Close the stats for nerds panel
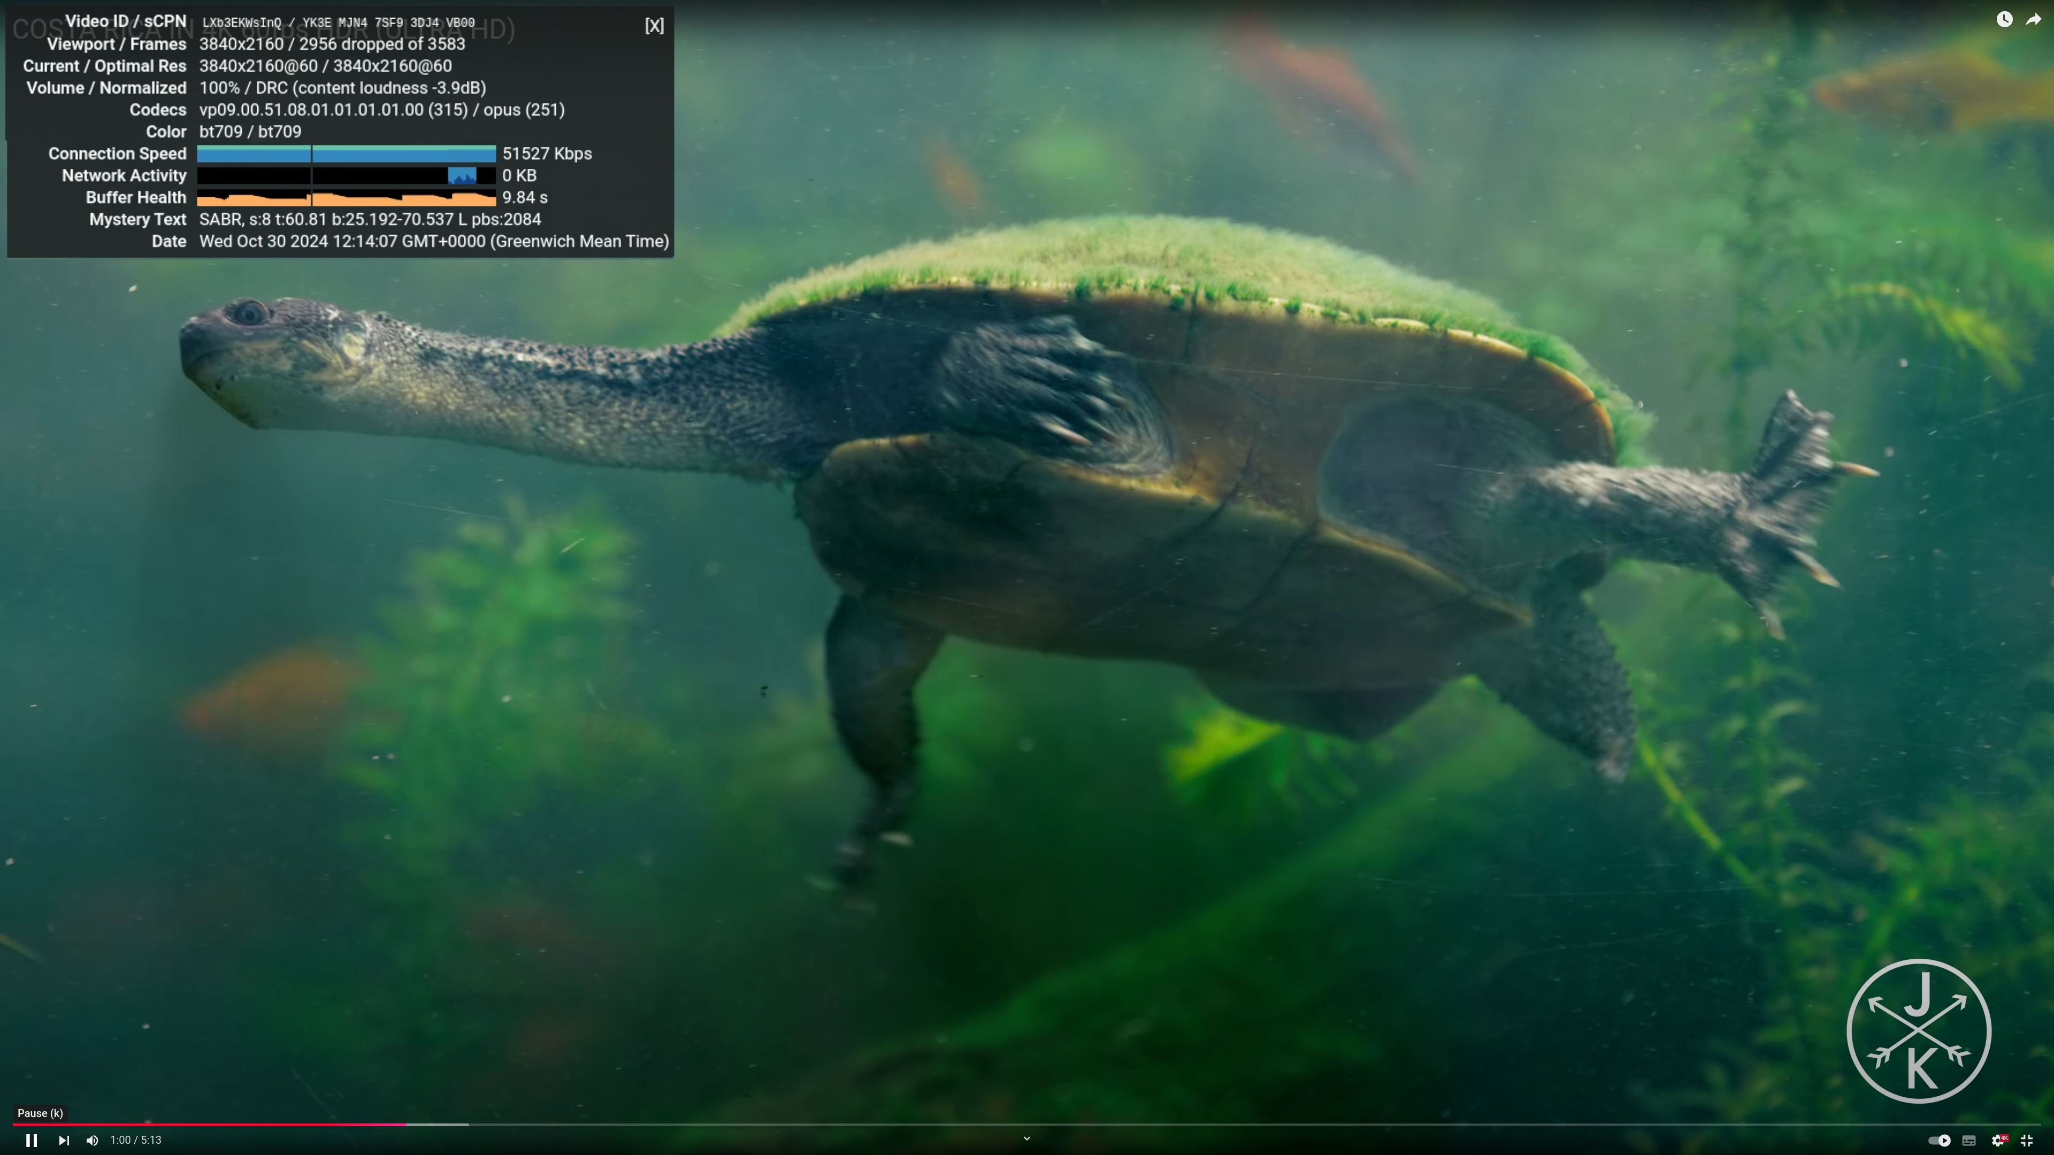 tap(654, 26)
